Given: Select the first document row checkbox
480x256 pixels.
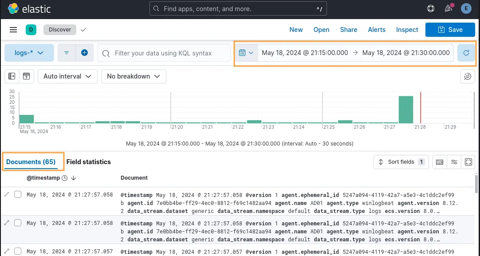Looking at the screenshot, I should (18, 194).
